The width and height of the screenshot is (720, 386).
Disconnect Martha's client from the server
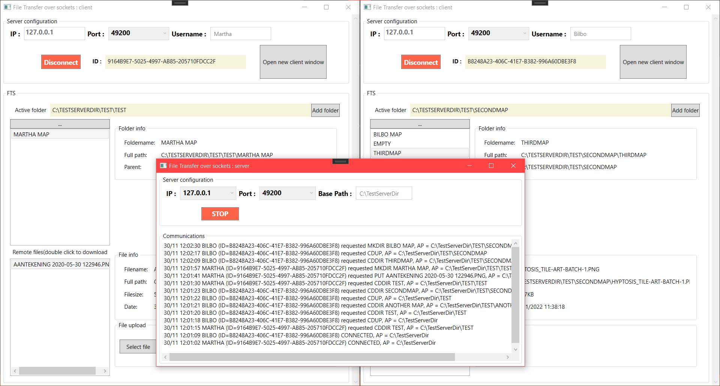click(61, 61)
